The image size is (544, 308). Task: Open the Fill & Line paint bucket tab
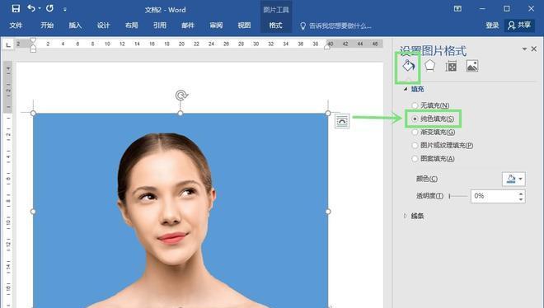[x=408, y=66]
